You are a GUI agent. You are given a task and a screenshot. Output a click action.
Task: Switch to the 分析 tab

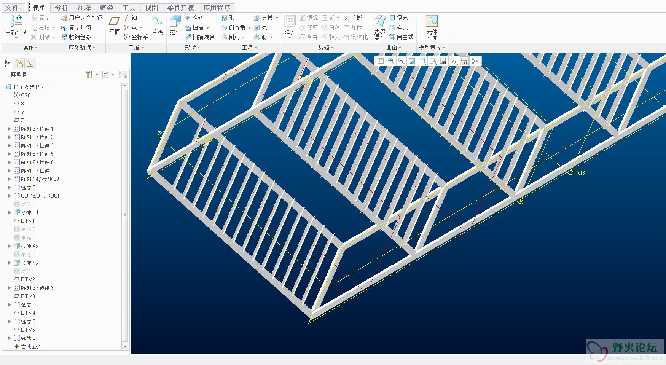(x=61, y=8)
